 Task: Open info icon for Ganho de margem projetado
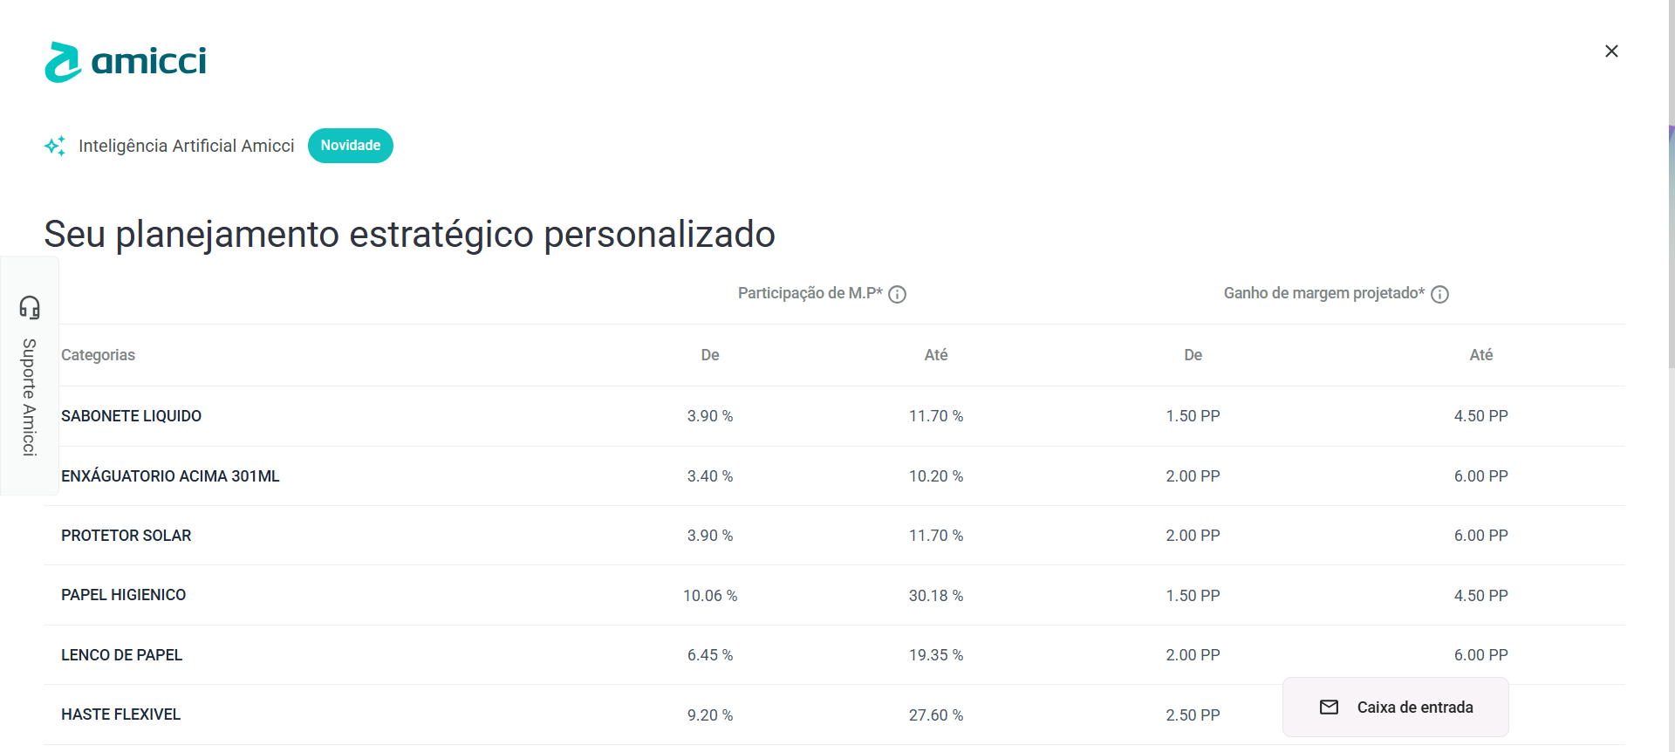click(x=1439, y=295)
